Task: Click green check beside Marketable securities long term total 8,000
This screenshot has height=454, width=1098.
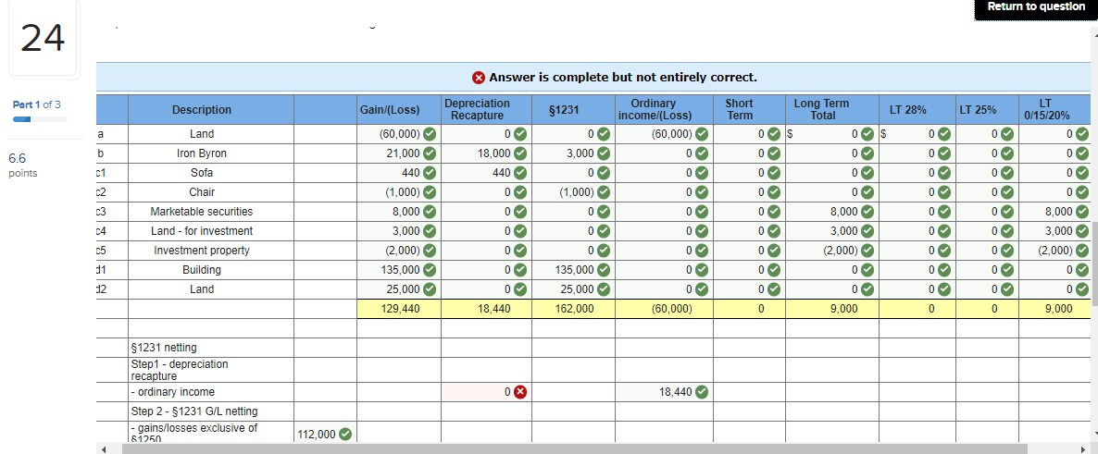Action: [x=867, y=212]
